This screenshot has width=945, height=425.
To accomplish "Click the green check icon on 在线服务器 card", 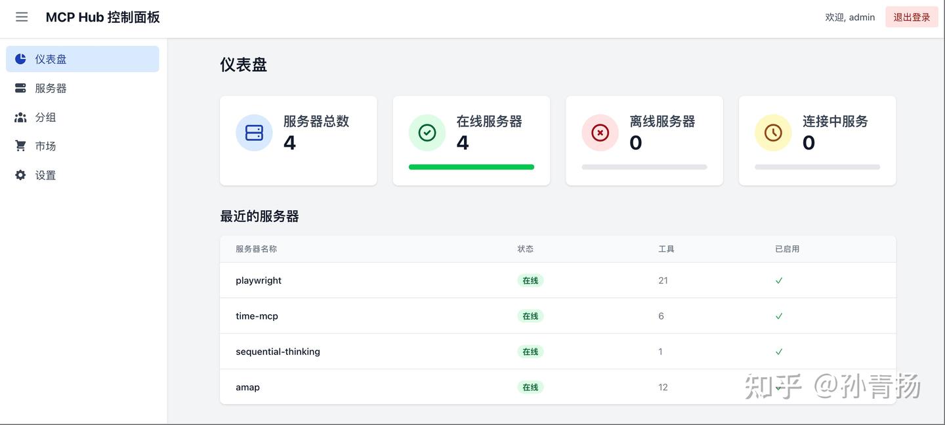I will coord(427,132).
